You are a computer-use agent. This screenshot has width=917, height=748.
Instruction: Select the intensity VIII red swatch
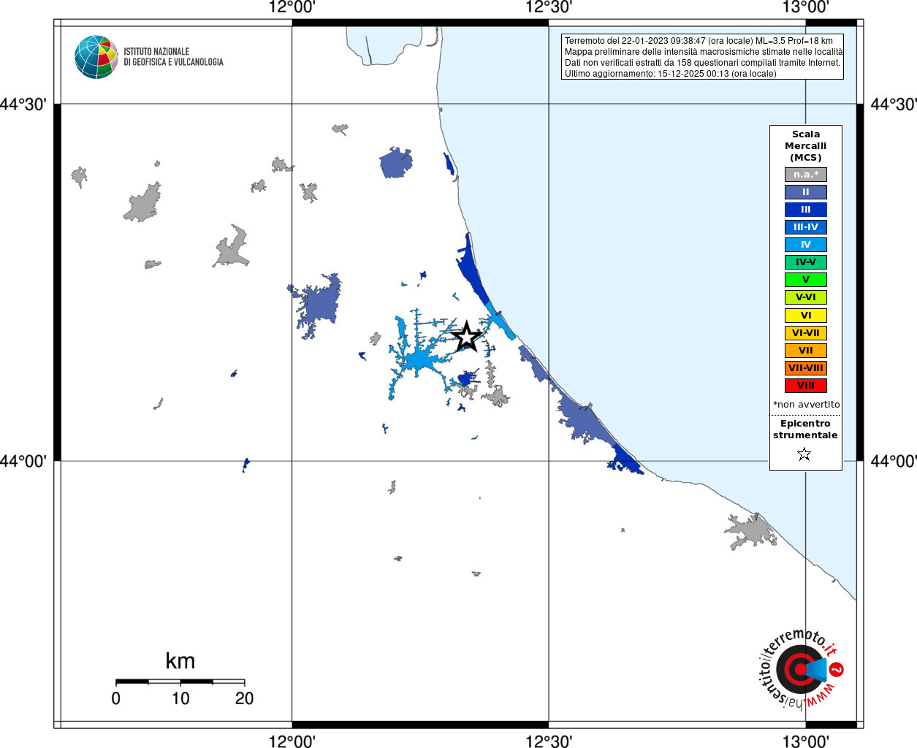806,386
